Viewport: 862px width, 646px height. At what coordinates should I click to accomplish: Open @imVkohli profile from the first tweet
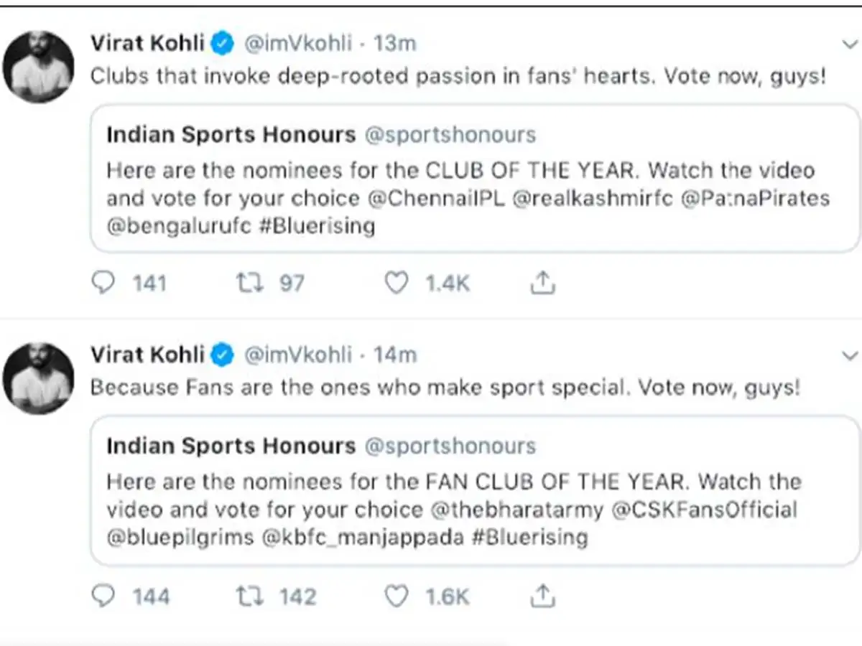[x=300, y=43]
